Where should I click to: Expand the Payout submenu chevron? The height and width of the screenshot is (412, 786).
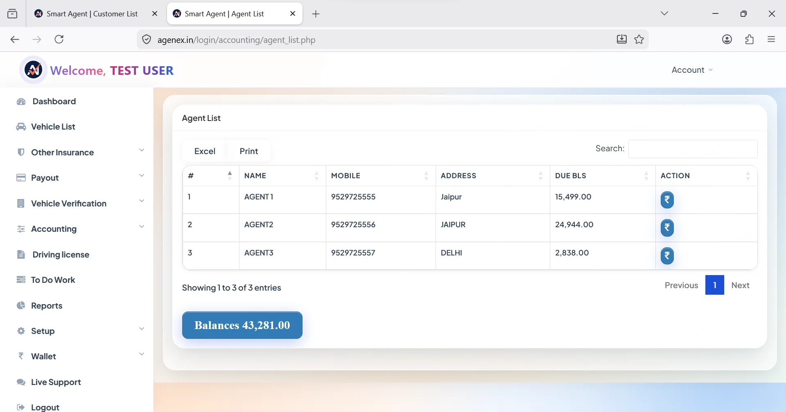point(142,176)
